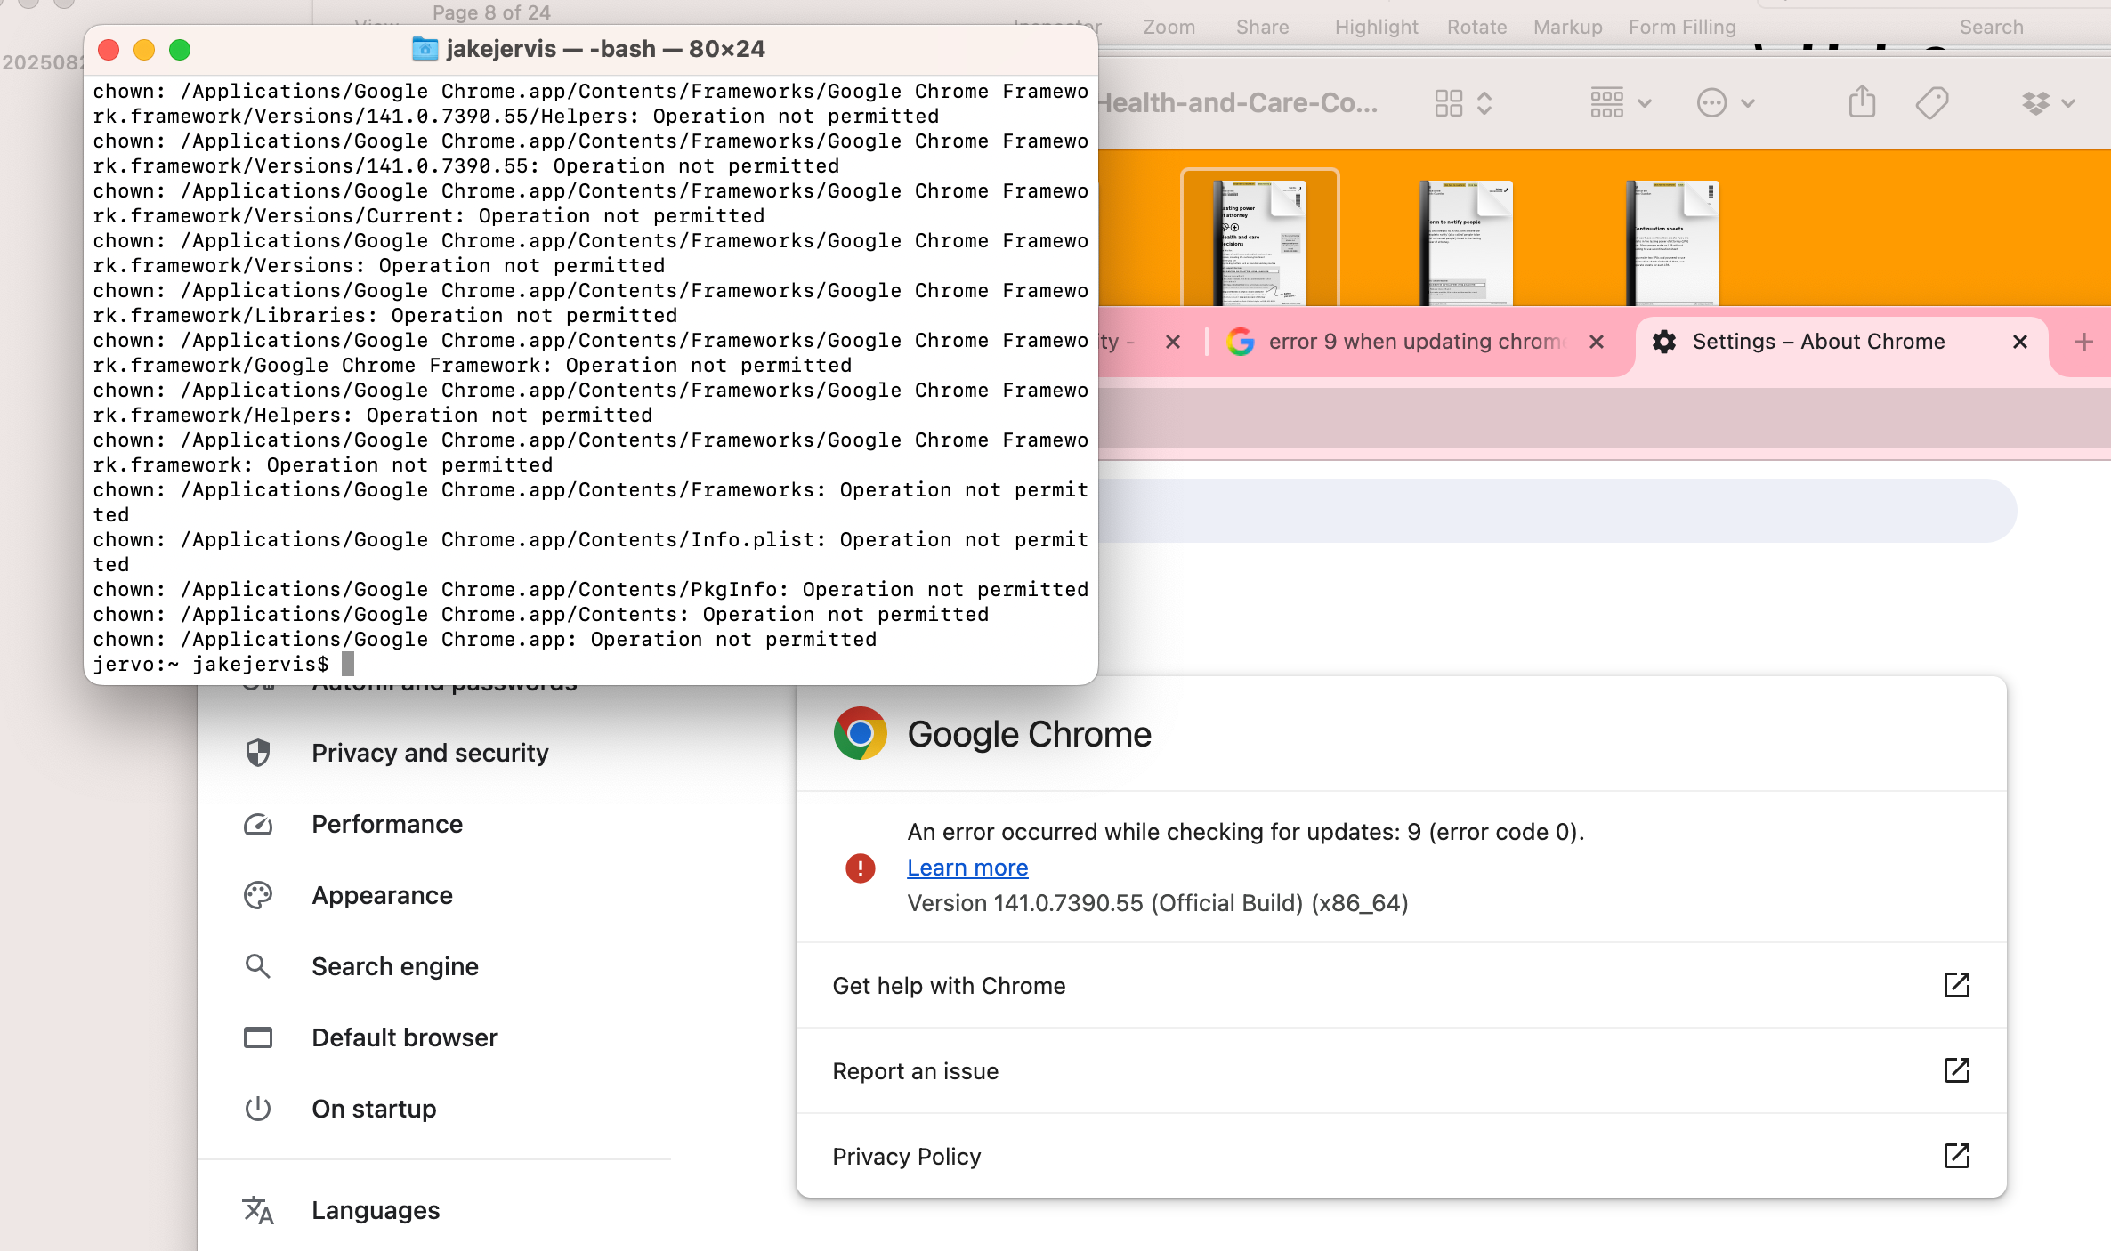Screen dimensions: 2111x1251
Task: Open the Learn more link
Action: (967, 868)
